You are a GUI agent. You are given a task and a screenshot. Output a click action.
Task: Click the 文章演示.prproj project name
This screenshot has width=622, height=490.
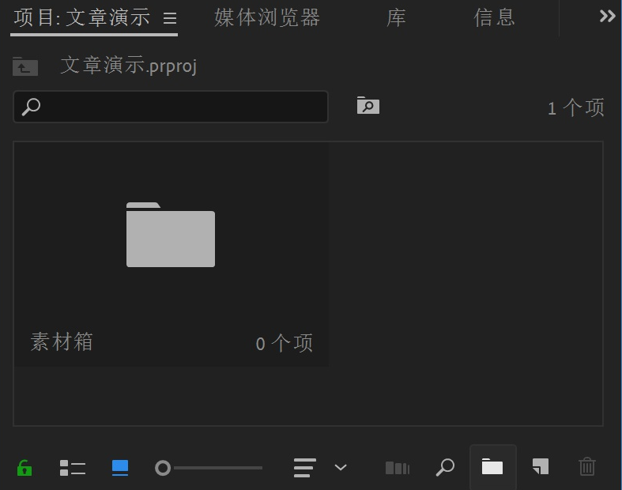point(129,66)
